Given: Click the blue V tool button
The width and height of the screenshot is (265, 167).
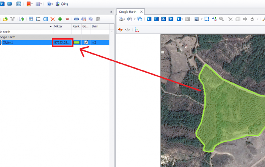Looking at the screenshot, I should tap(171, 19).
